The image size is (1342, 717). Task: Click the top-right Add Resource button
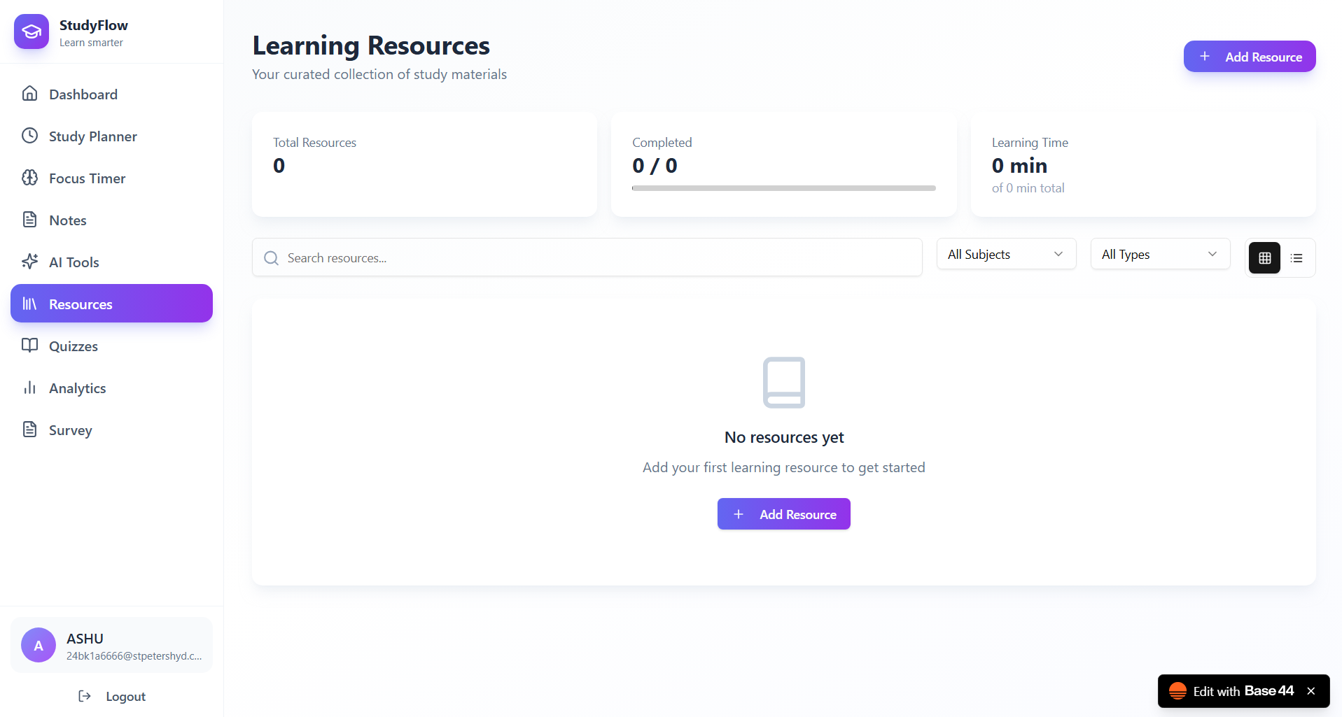coord(1250,57)
